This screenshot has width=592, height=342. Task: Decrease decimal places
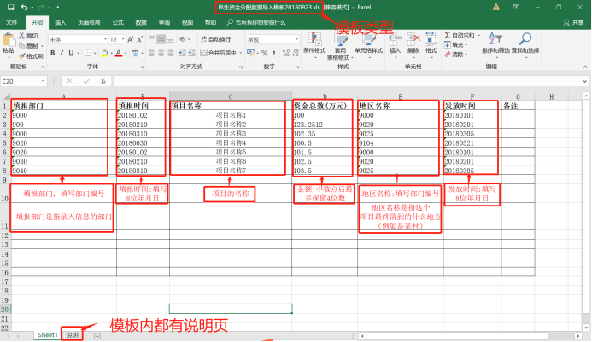296,53
